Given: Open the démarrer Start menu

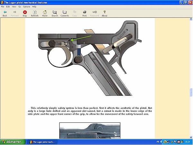Looking at the screenshot, I should [x=13, y=142].
